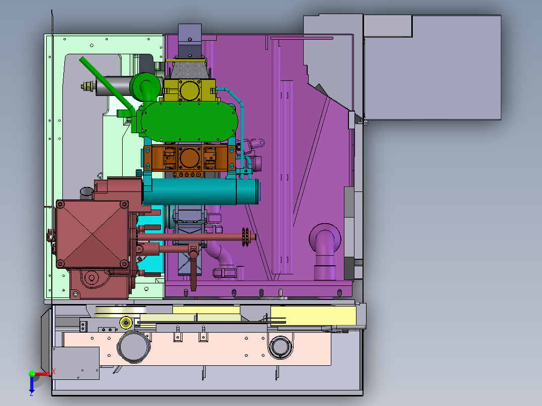
Task: Select the yellow circular cap fitting on the base
Action: 126,322
